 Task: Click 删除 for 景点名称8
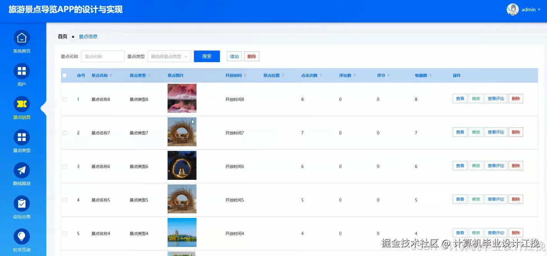pos(516,99)
